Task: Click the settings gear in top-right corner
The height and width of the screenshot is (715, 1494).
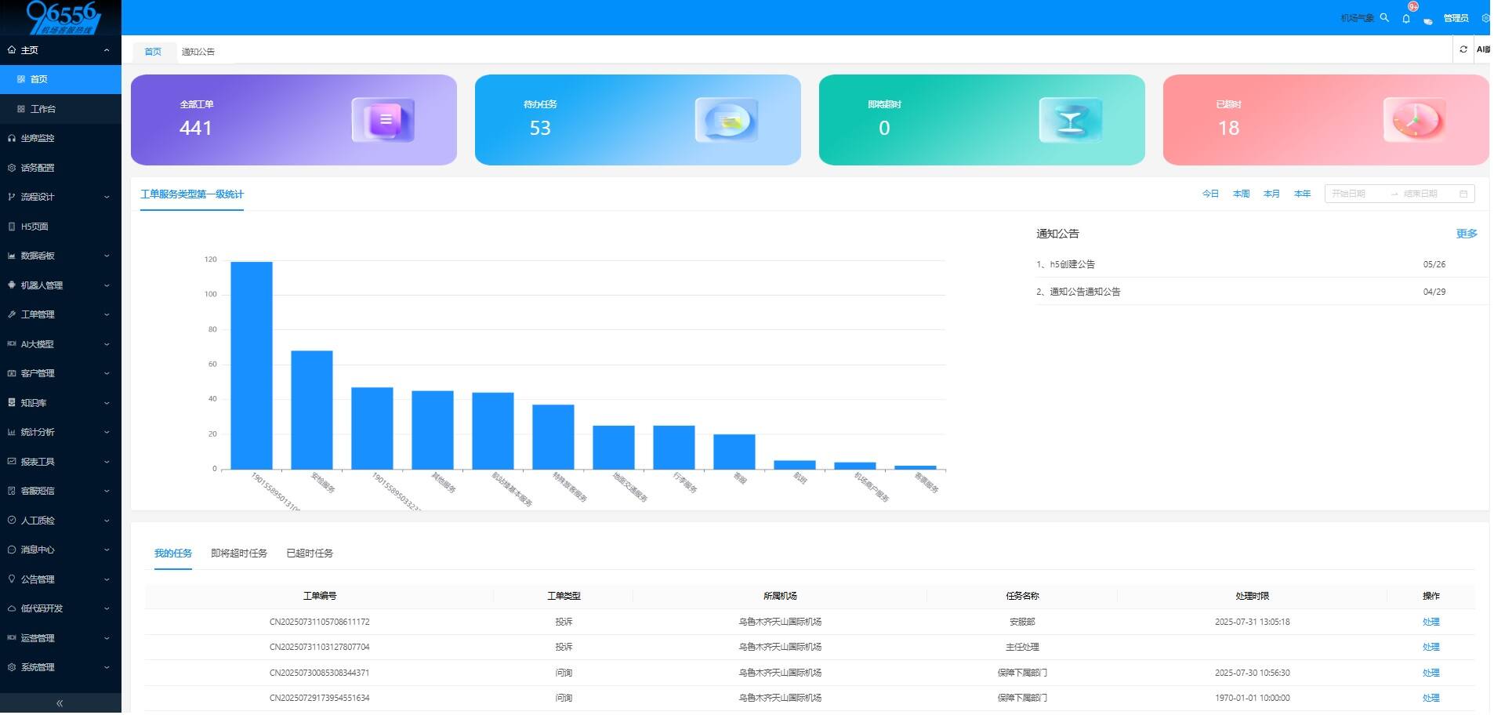Action: [1485, 18]
